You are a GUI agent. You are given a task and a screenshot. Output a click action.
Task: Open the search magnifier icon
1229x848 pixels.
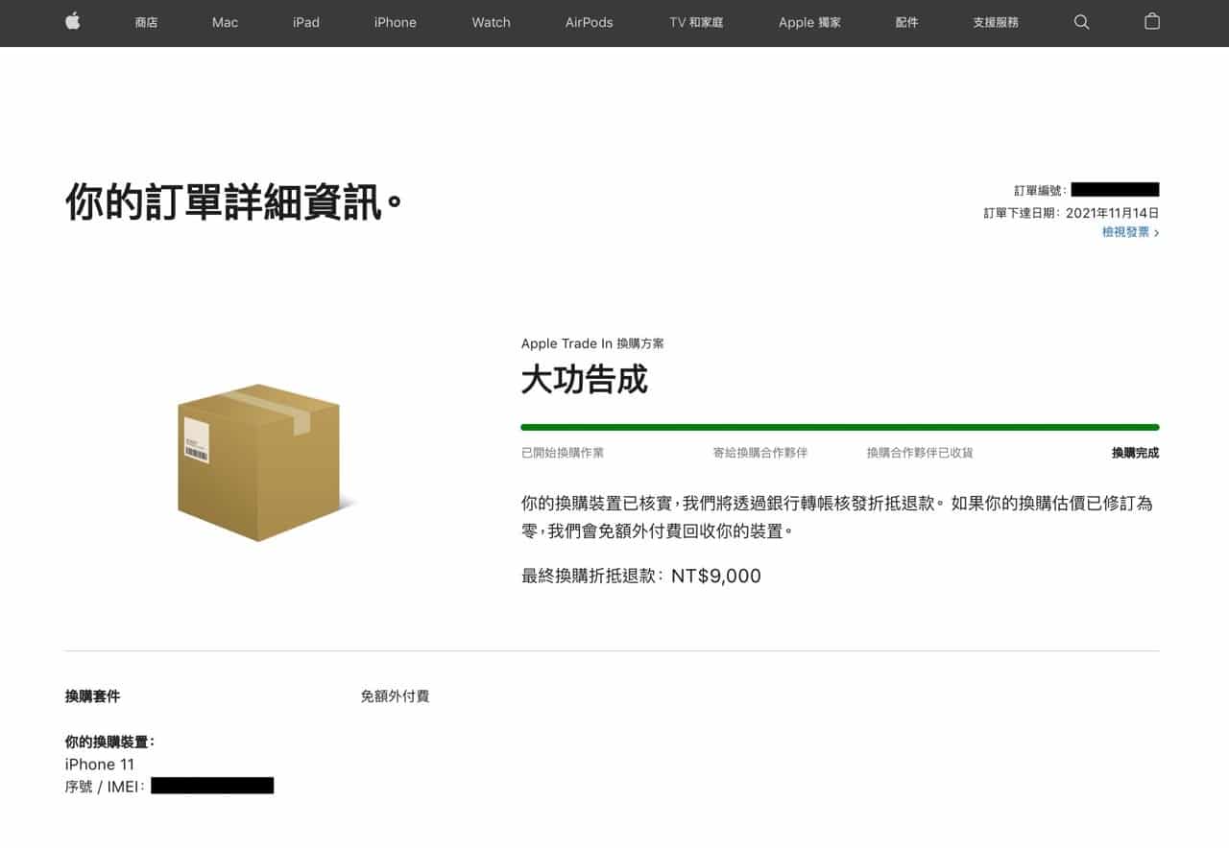[1081, 22]
